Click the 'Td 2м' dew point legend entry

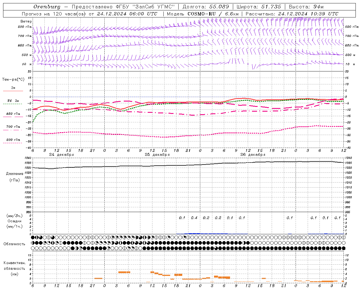(13, 101)
